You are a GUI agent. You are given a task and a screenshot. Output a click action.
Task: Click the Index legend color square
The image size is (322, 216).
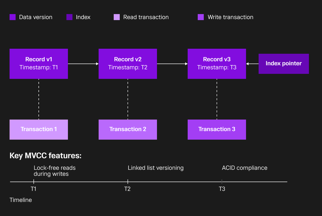pos(69,17)
